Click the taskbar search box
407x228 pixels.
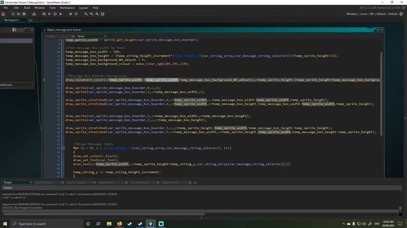(46, 224)
